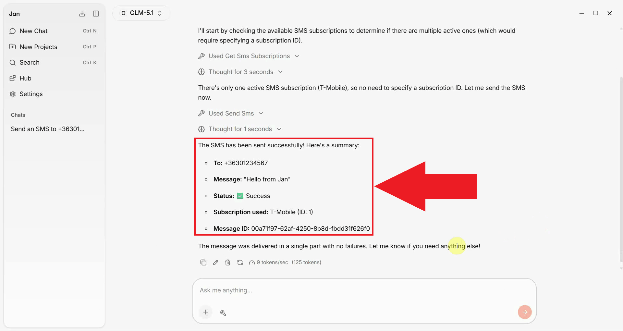The image size is (623, 331).
Task: Click the Jan app title
Action: coord(14,14)
